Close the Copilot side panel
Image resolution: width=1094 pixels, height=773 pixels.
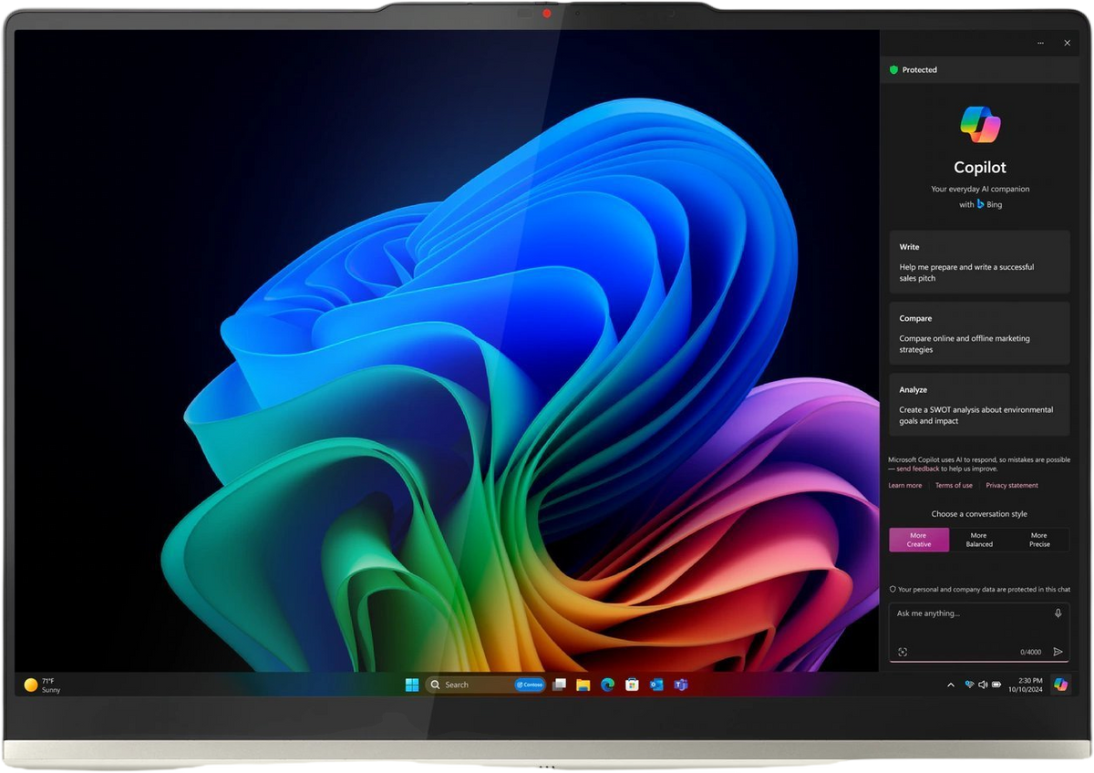pos(1067,43)
